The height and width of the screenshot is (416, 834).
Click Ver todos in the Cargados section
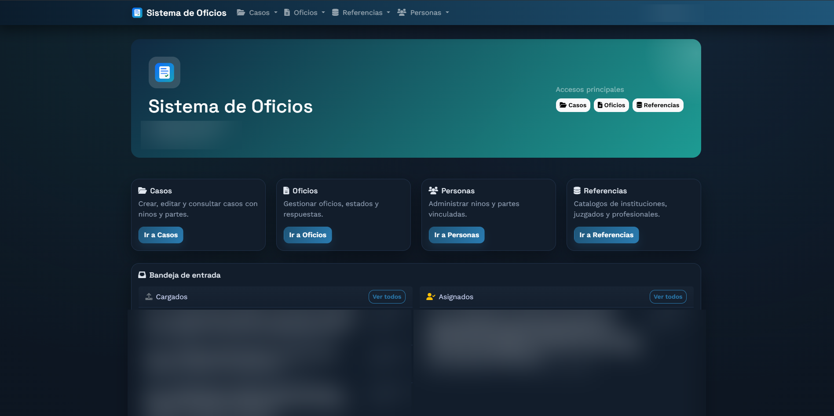(x=387, y=297)
